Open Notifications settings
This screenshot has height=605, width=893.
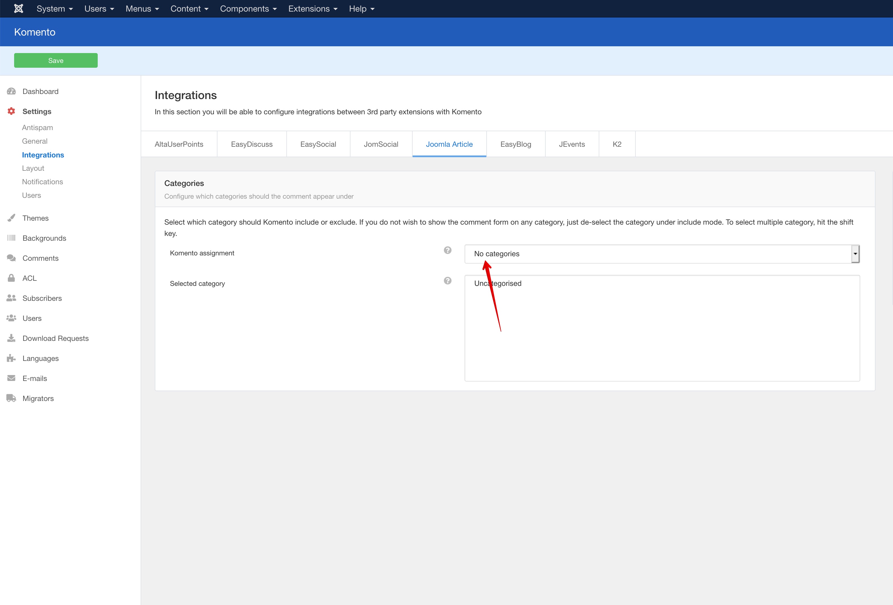(x=42, y=181)
